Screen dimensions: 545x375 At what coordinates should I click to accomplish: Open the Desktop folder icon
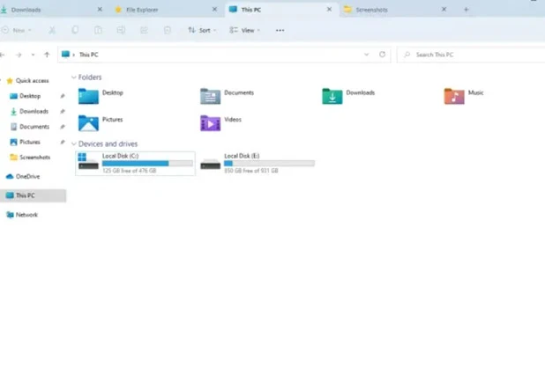(x=88, y=96)
